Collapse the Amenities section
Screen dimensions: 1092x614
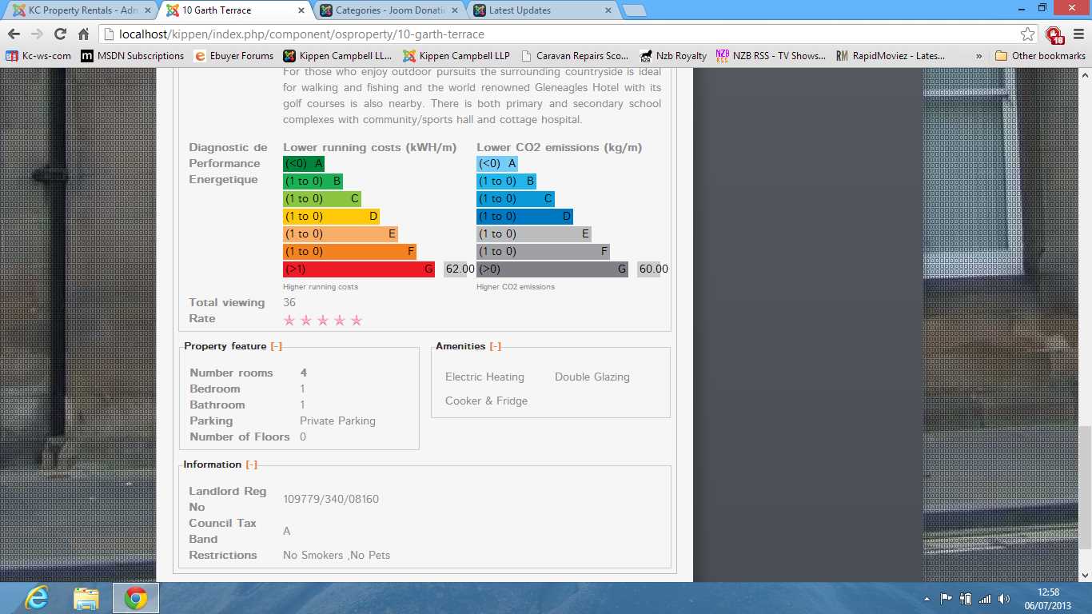[x=495, y=346]
